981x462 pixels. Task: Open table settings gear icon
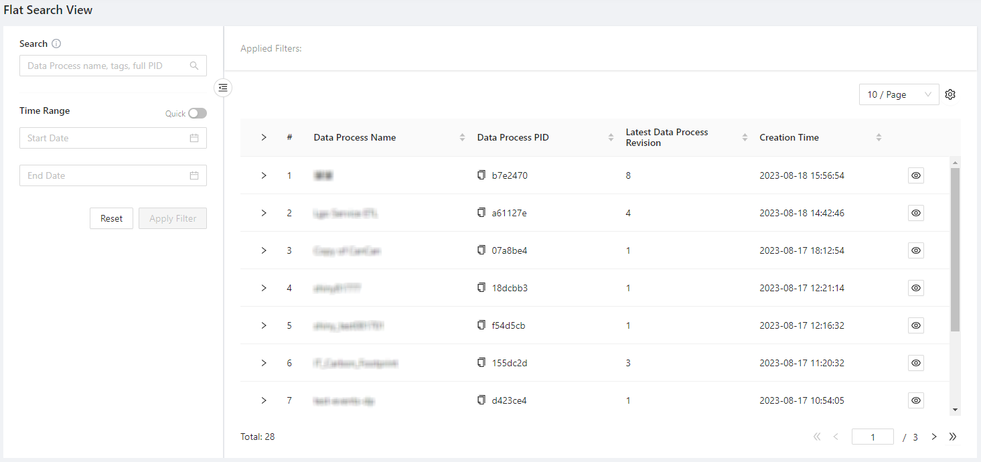point(950,94)
